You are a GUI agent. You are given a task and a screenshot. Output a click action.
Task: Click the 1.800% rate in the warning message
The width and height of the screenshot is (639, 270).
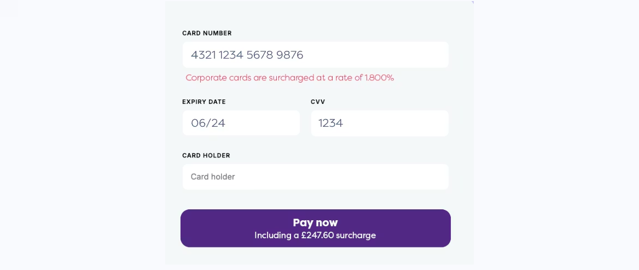[x=379, y=78]
